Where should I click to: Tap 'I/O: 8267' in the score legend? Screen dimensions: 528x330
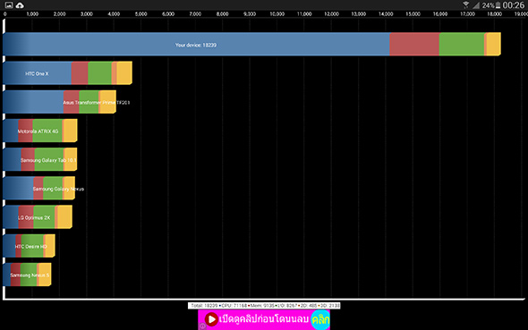287,306
